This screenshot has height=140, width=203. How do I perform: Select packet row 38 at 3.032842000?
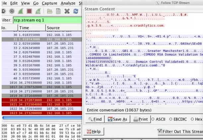click(42, 61)
